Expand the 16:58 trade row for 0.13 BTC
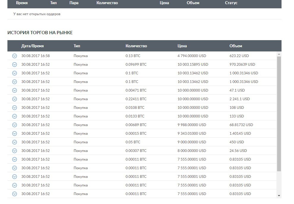This screenshot has width=294, height=204. pos(15,56)
